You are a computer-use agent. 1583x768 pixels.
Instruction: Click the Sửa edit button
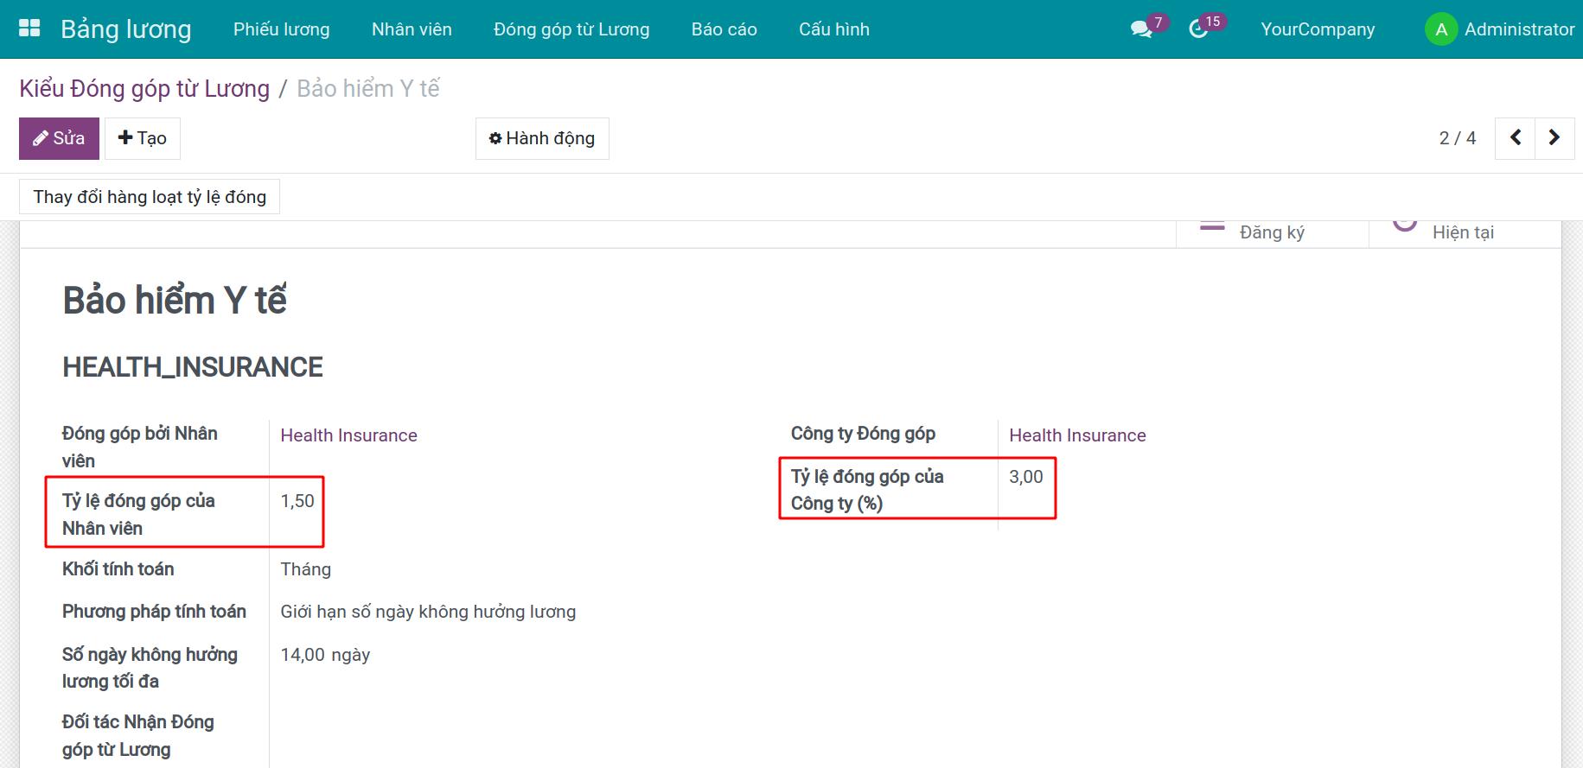pyautogui.click(x=59, y=138)
